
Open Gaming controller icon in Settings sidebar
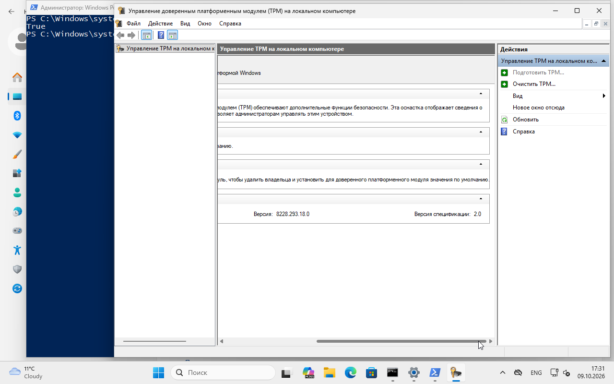pos(17,231)
